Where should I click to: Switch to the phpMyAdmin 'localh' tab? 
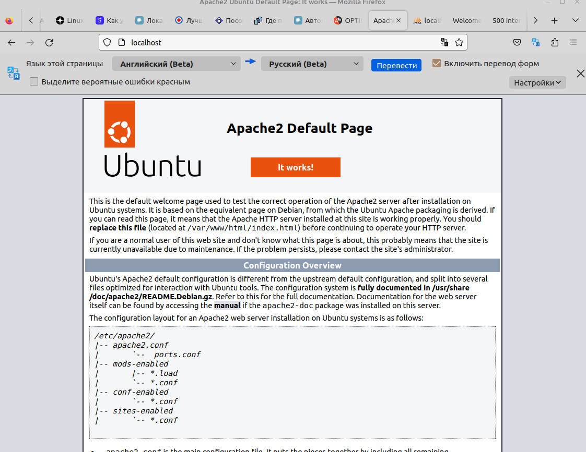click(427, 20)
